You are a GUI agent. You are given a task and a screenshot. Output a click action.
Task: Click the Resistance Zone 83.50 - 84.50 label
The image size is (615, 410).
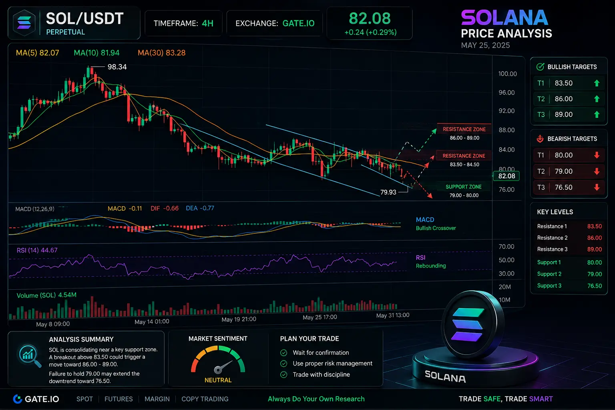click(464, 160)
